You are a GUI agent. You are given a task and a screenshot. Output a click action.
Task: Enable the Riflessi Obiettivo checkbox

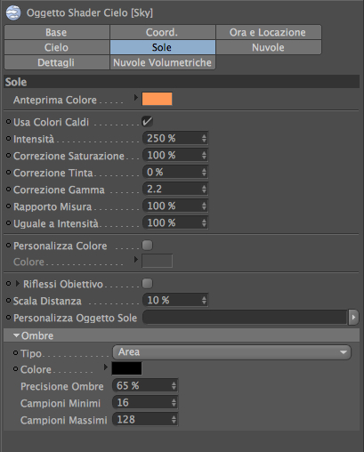[x=147, y=283]
